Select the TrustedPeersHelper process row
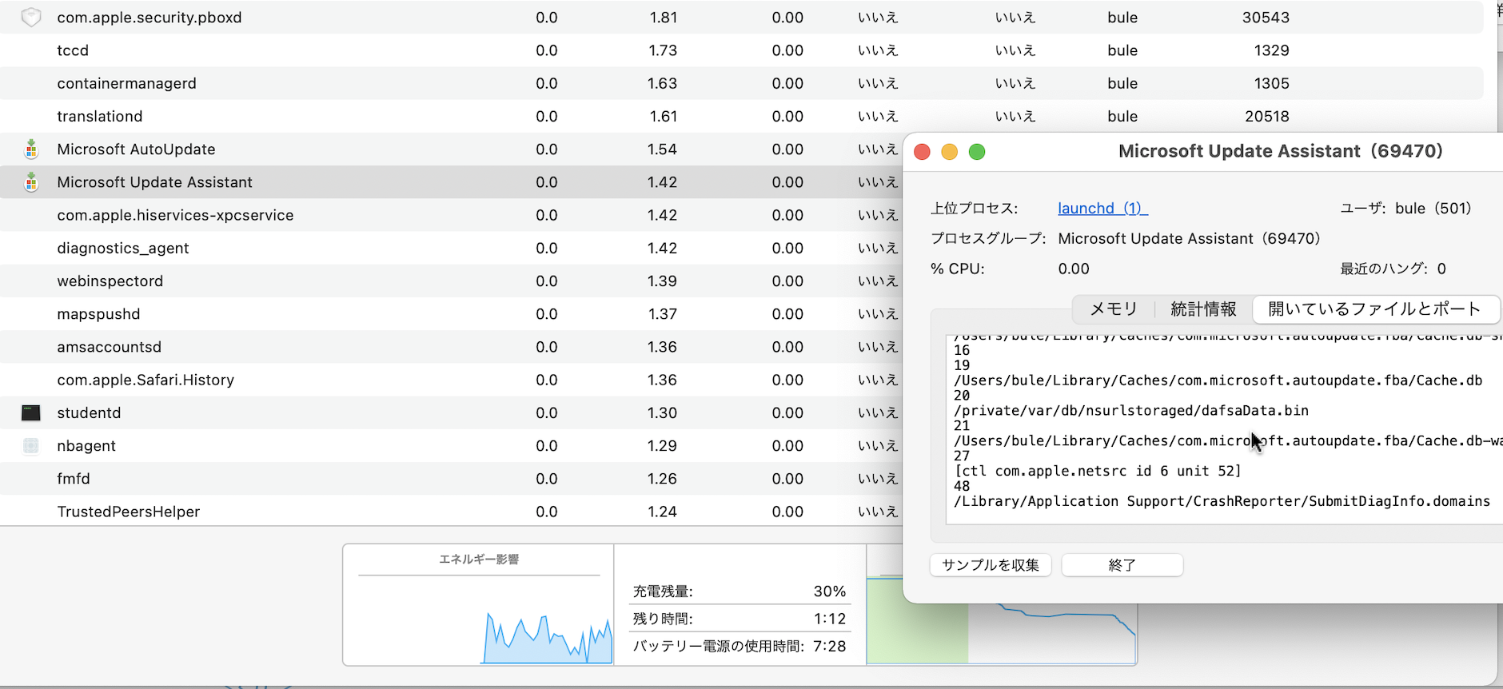The image size is (1503, 689). pos(320,512)
